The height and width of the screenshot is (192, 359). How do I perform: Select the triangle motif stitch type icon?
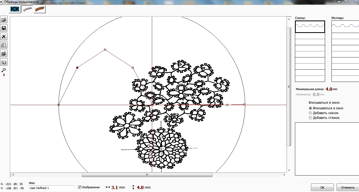point(27,9)
